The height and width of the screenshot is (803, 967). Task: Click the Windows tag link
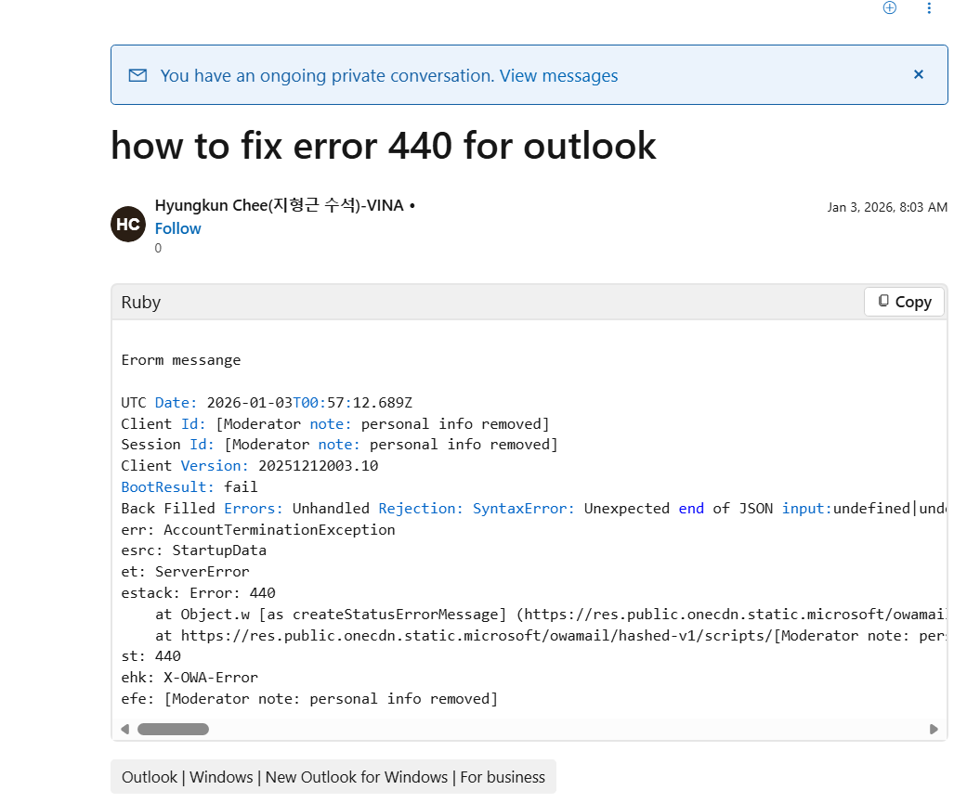tap(221, 777)
